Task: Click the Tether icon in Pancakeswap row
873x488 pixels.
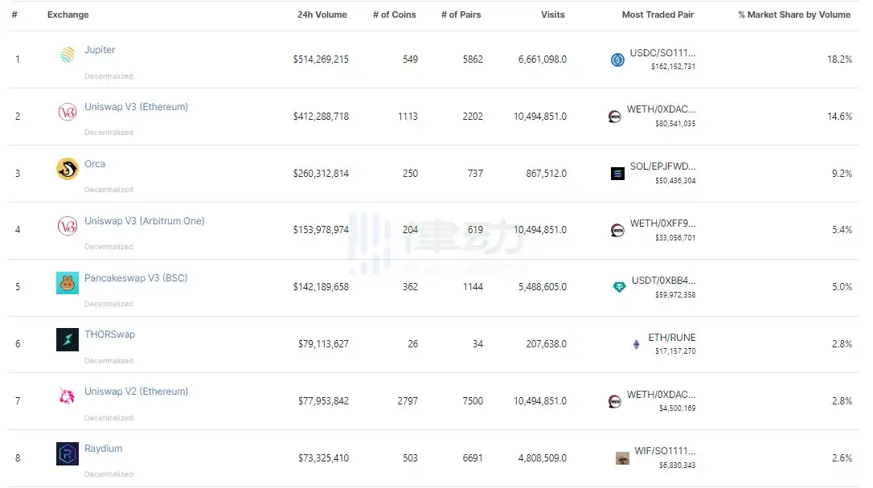Action: [618, 287]
